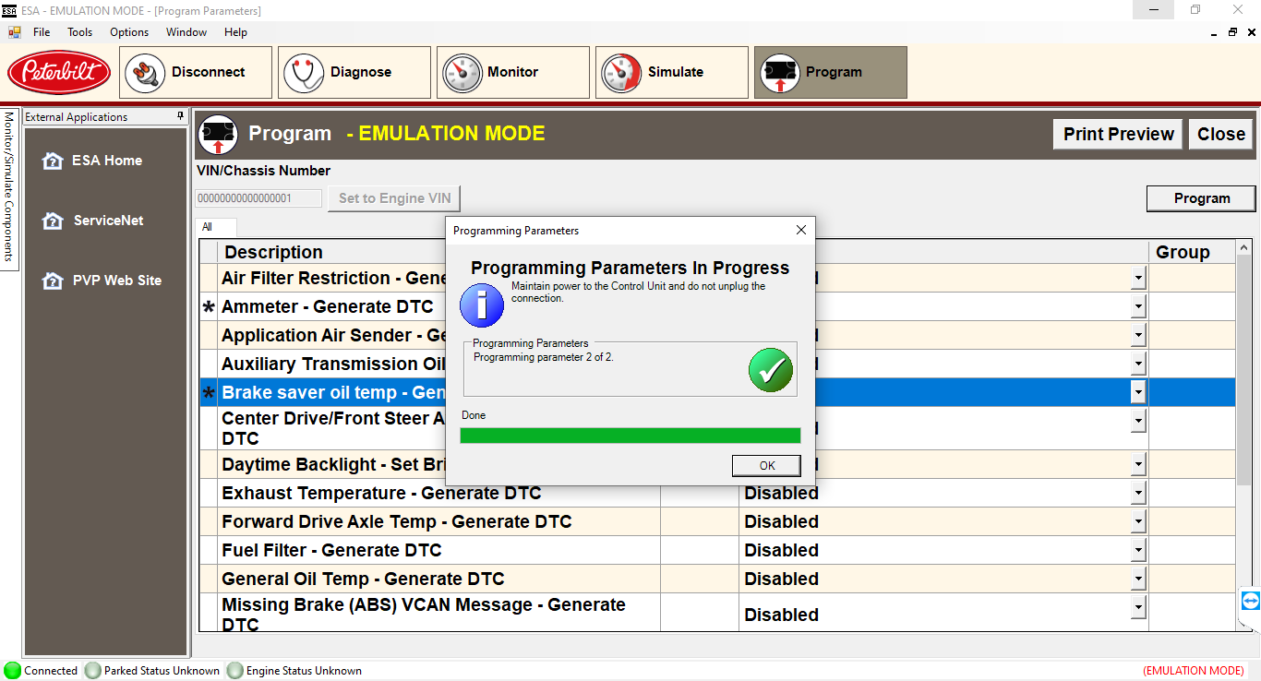Pin the External Applications panel
1261x681 pixels.
181,117
